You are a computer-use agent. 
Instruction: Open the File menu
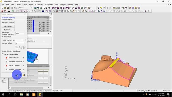(3, 5)
